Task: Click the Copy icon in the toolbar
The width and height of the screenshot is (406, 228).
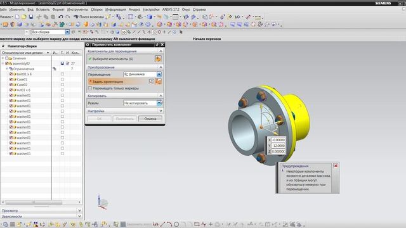Action: [46, 17]
